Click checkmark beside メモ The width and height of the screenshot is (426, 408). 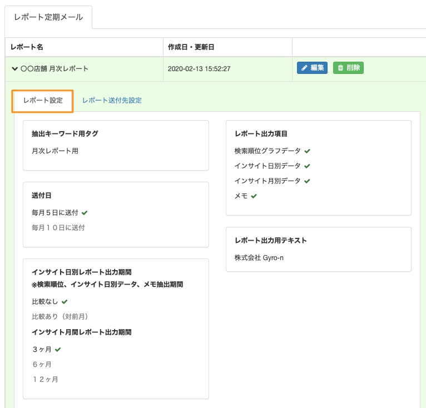click(254, 196)
